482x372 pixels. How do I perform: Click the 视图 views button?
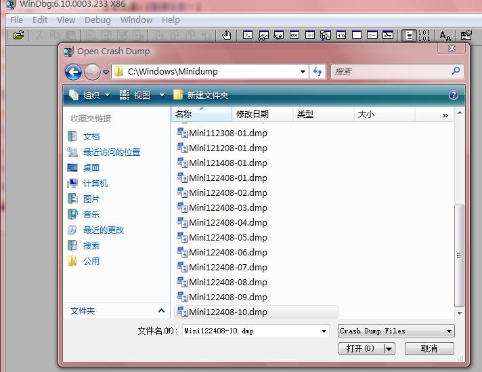[x=135, y=95]
